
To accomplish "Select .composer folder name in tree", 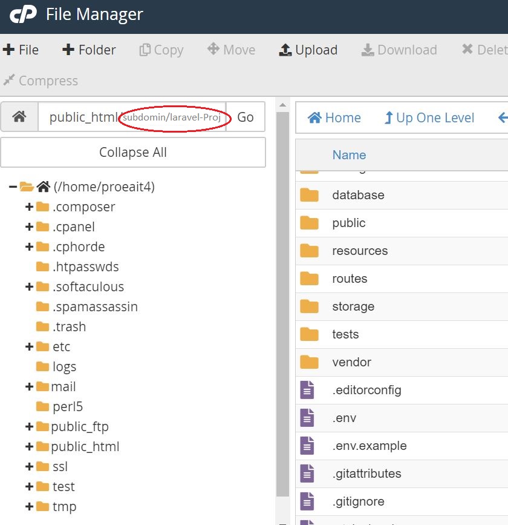I will click(x=83, y=207).
